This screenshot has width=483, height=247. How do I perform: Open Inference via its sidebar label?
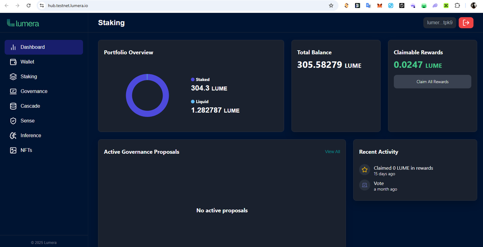pos(31,135)
